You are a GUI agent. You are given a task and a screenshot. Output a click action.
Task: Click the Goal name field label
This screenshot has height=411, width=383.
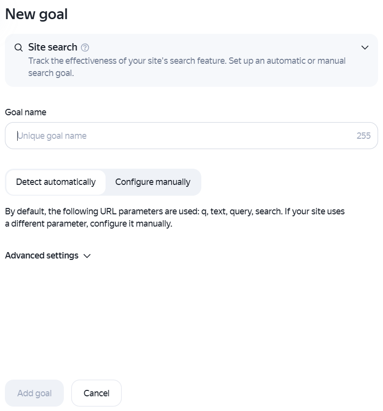click(x=26, y=112)
